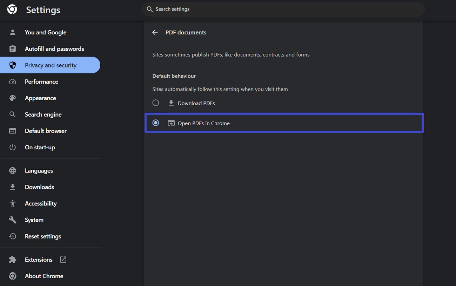This screenshot has width=456, height=286.
Task: Click the Extensions puzzle piece icon
Action: coord(13,260)
